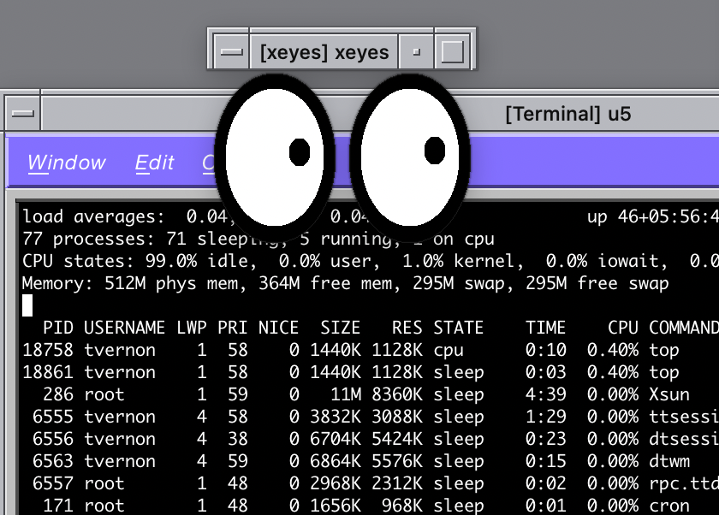This screenshot has width=719, height=515.
Task: Click the left eye in xeyes
Action: (275, 157)
